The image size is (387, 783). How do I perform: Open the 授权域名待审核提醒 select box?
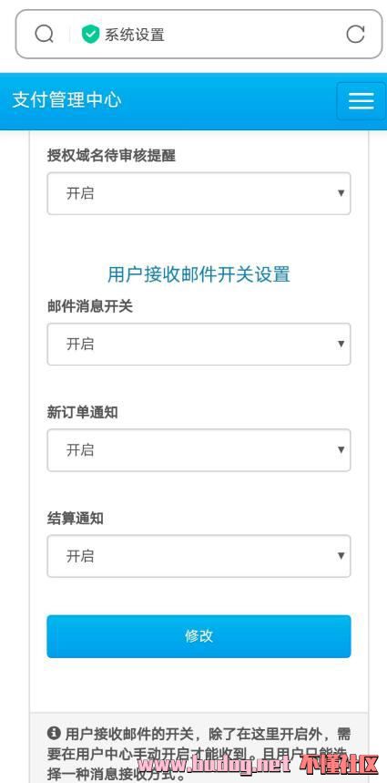[x=199, y=193]
